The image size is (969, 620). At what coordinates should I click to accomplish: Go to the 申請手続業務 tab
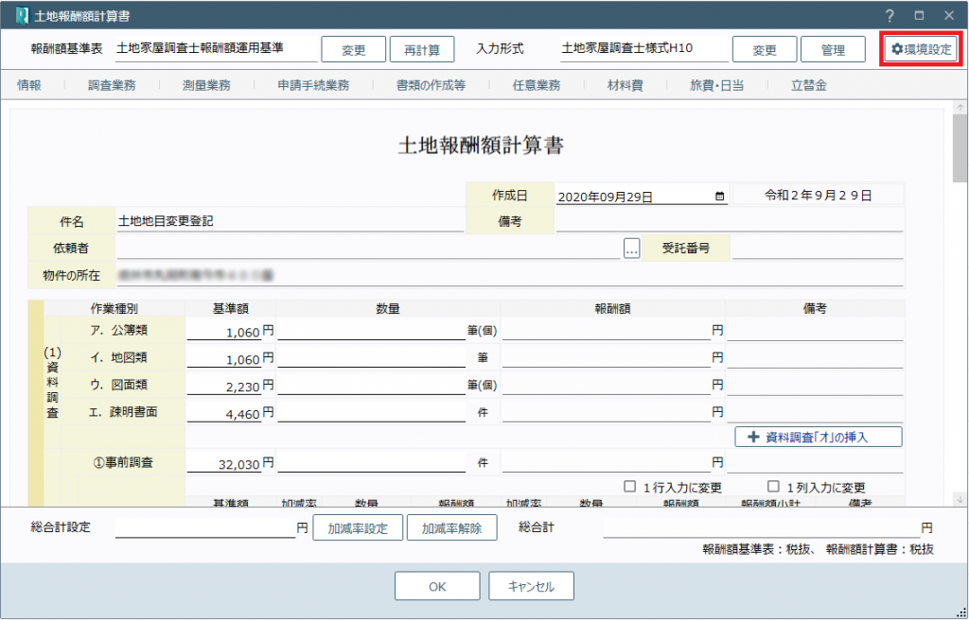pos(313,85)
